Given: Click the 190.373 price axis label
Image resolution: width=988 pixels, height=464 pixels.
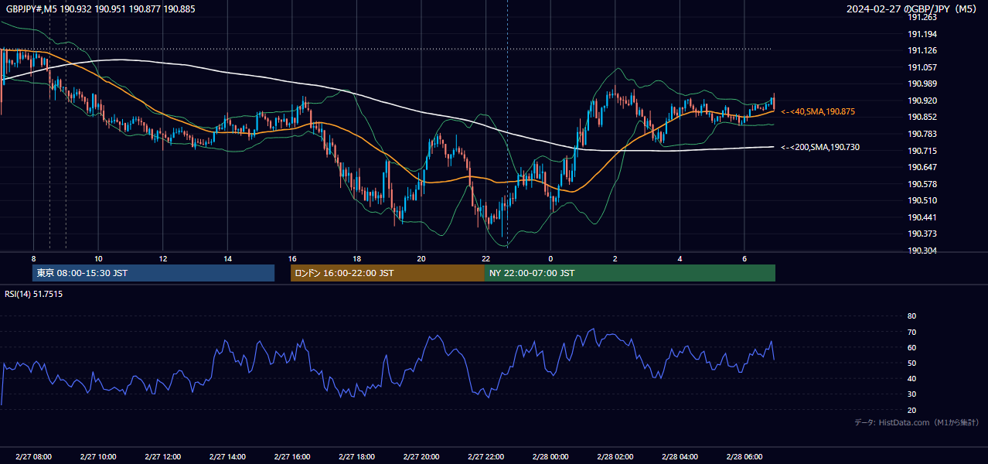Looking at the screenshot, I should [x=922, y=234].
